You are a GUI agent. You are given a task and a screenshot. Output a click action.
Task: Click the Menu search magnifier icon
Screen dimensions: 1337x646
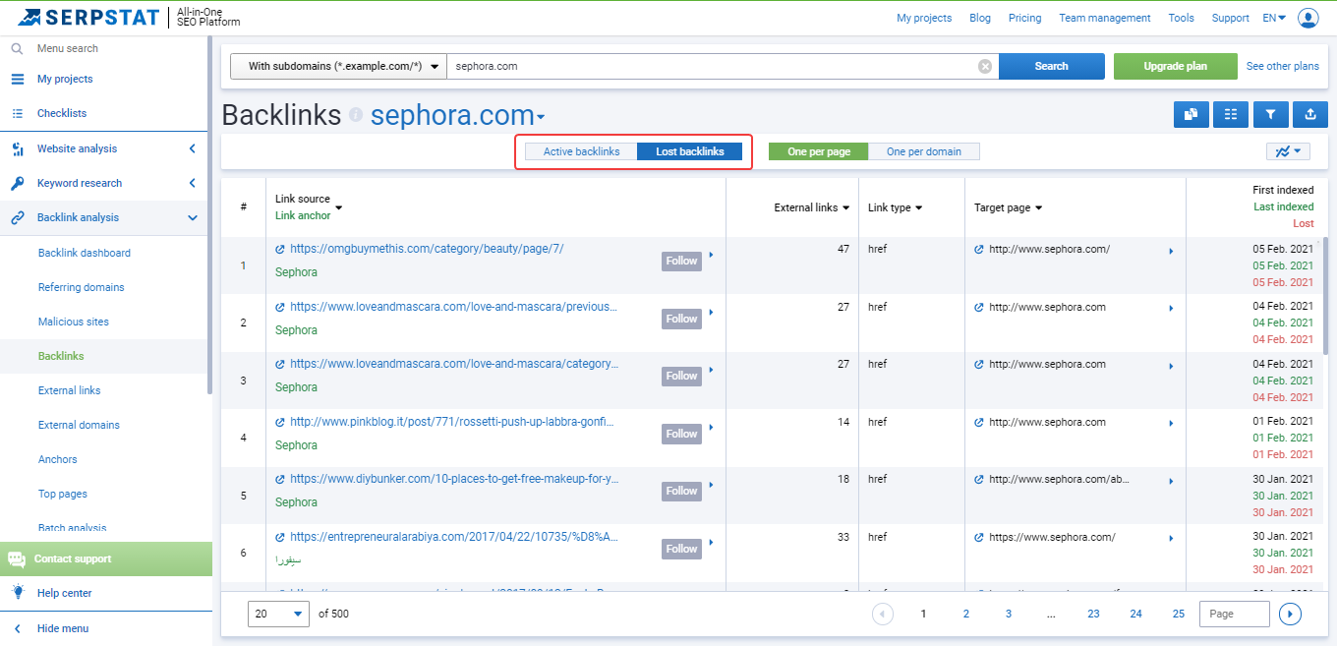[17, 47]
